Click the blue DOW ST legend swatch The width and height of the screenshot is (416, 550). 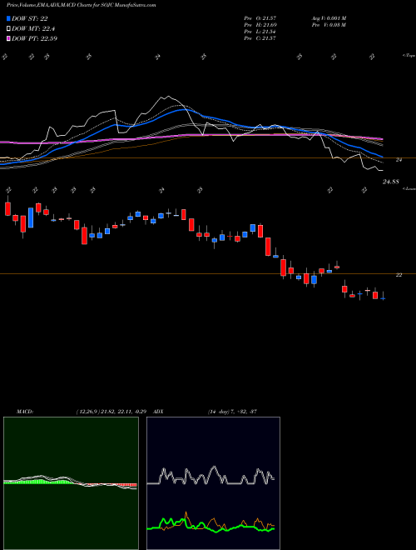9,19
